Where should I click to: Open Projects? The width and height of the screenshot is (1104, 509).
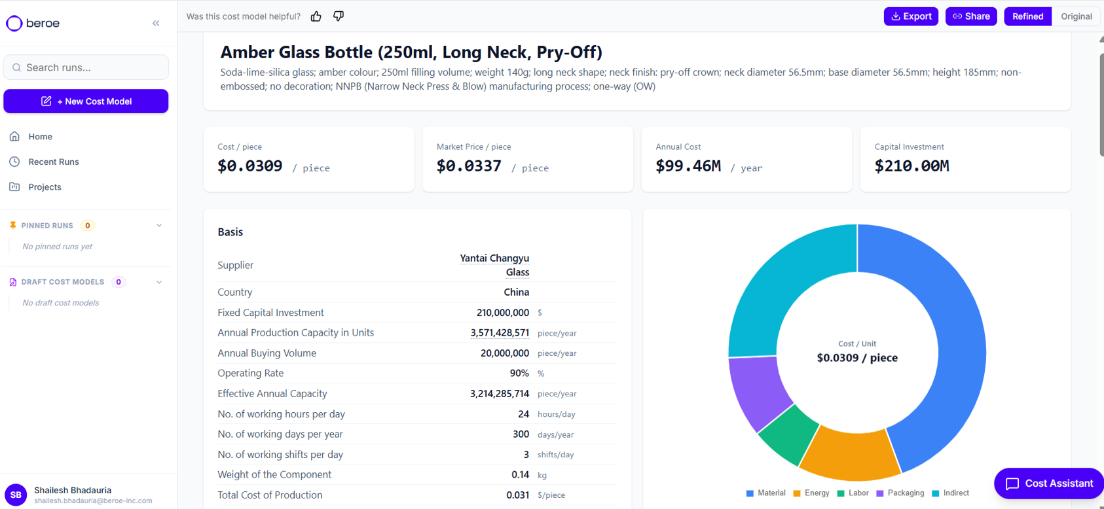click(45, 187)
